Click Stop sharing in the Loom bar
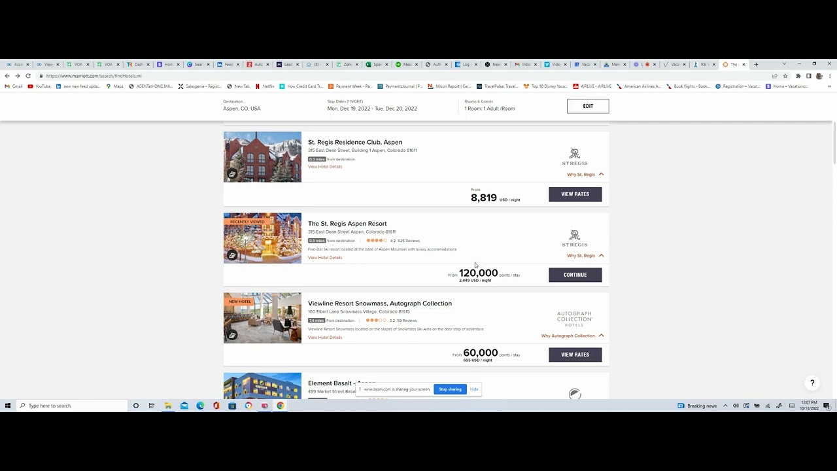Screen dimensions: 837x471 click(450, 389)
